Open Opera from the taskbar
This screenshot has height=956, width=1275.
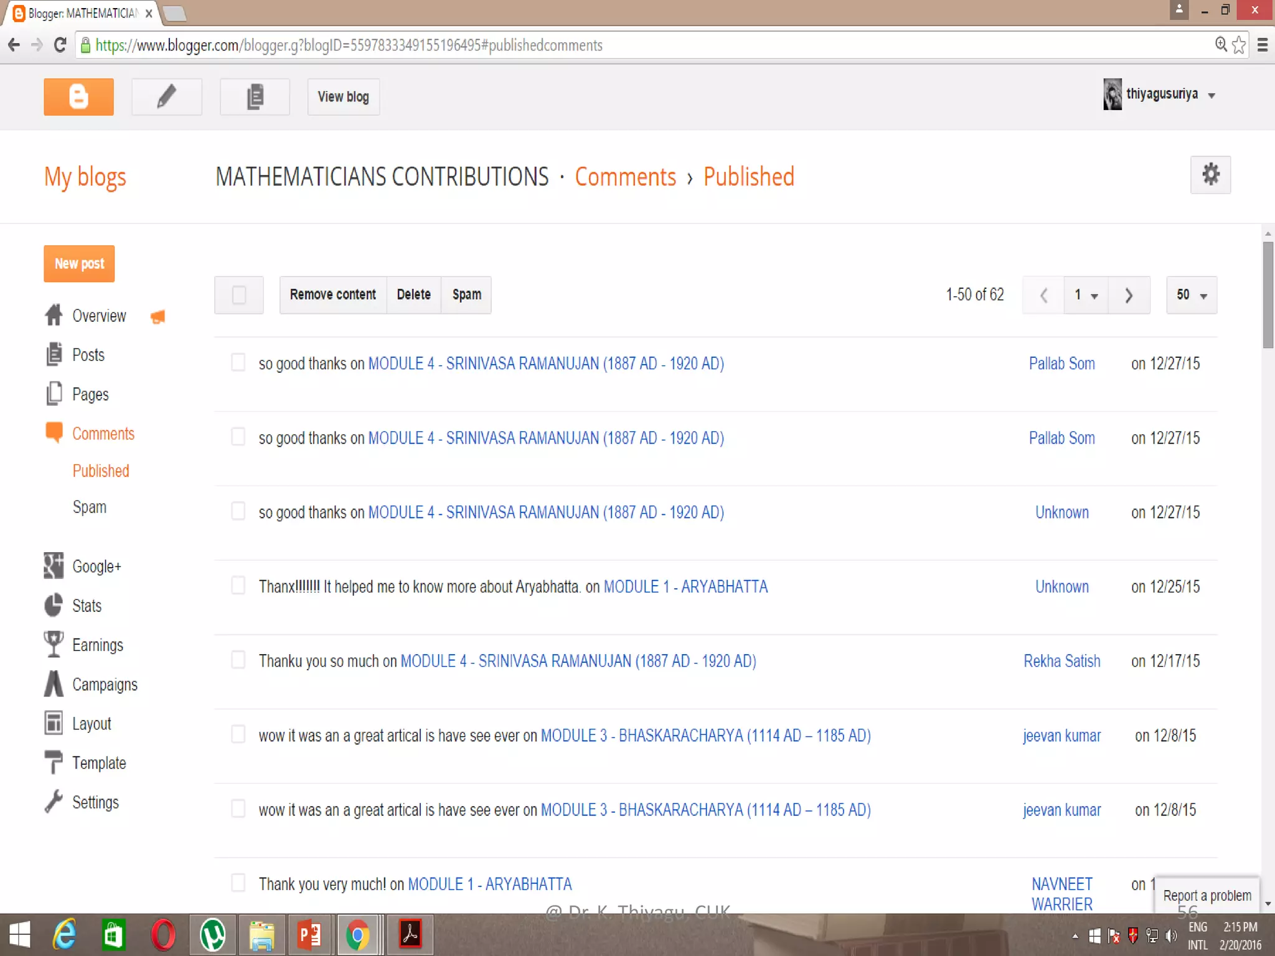tap(163, 935)
